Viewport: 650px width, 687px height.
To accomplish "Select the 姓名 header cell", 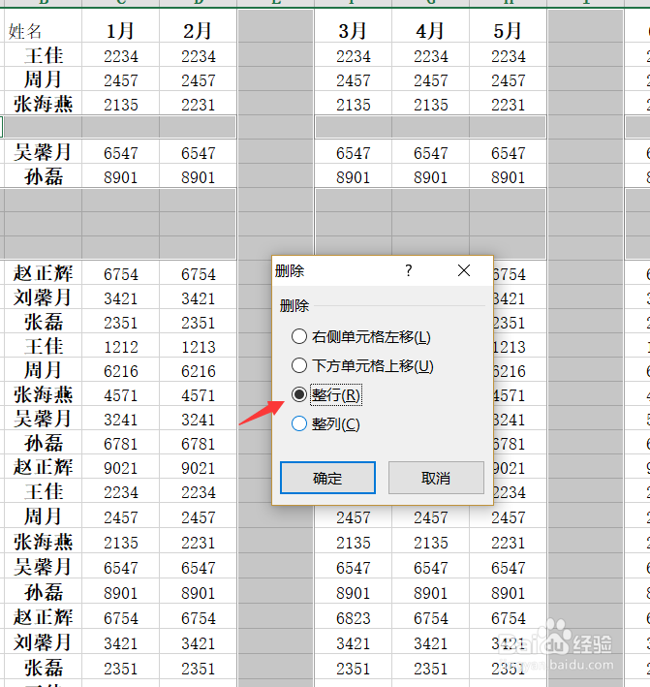I will [x=43, y=26].
